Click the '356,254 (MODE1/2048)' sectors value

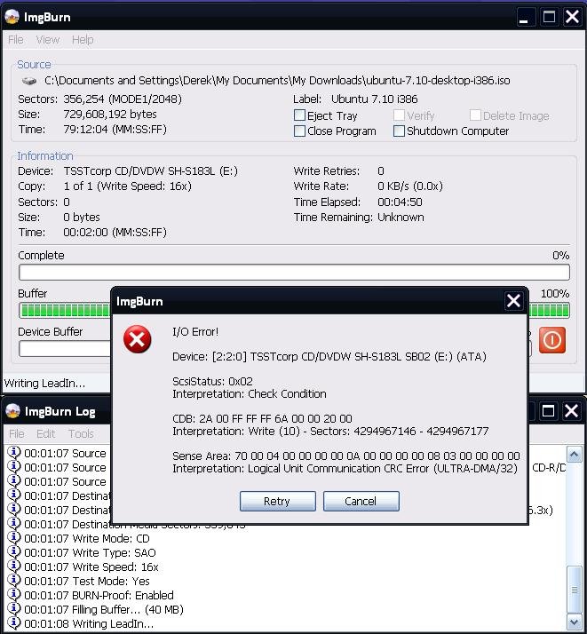(x=123, y=99)
